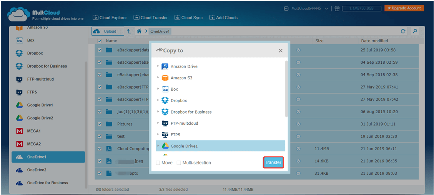Open Cloud Sync tab
Viewport: 434px width, 195px height.
tap(188, 18)
